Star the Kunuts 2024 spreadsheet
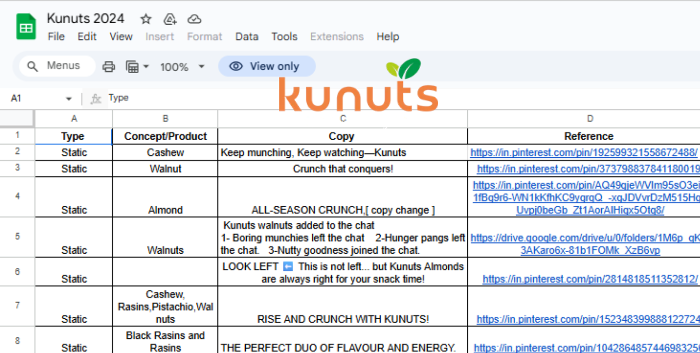This screenshot has height=353, width=700. pyautogui.click(x=146, y=19)
